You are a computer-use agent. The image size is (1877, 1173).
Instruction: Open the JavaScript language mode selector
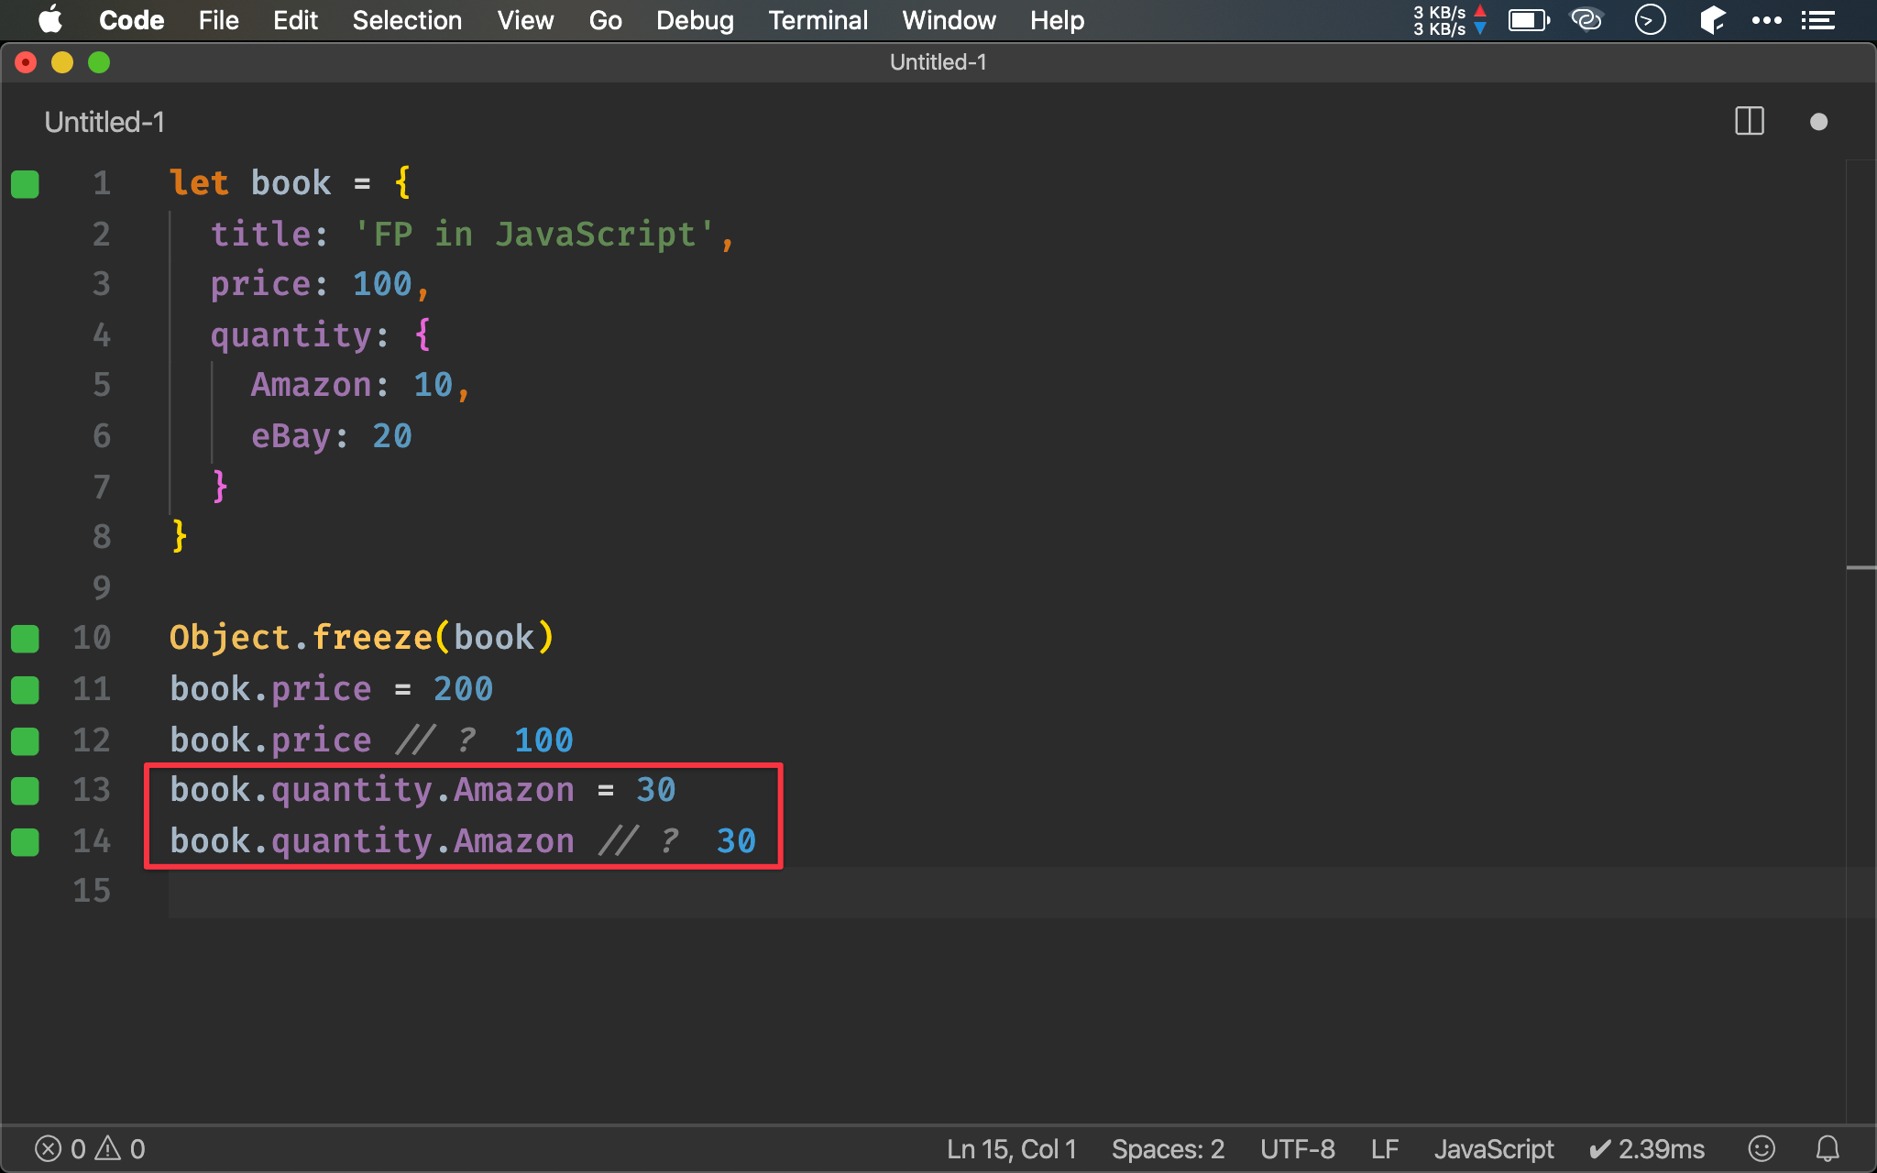[1493, 1148]
